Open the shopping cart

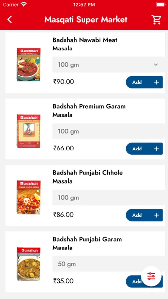(156, 20)
